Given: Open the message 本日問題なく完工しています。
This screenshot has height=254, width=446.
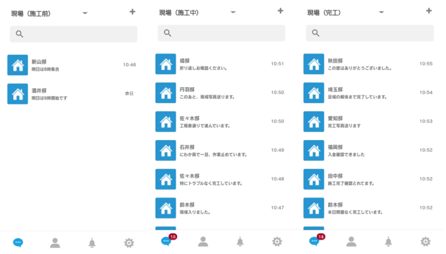Looking at the screenshot, I should click(355, 212).
